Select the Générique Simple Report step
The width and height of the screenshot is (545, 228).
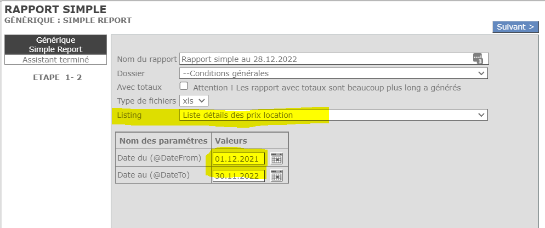pos(55,45)
